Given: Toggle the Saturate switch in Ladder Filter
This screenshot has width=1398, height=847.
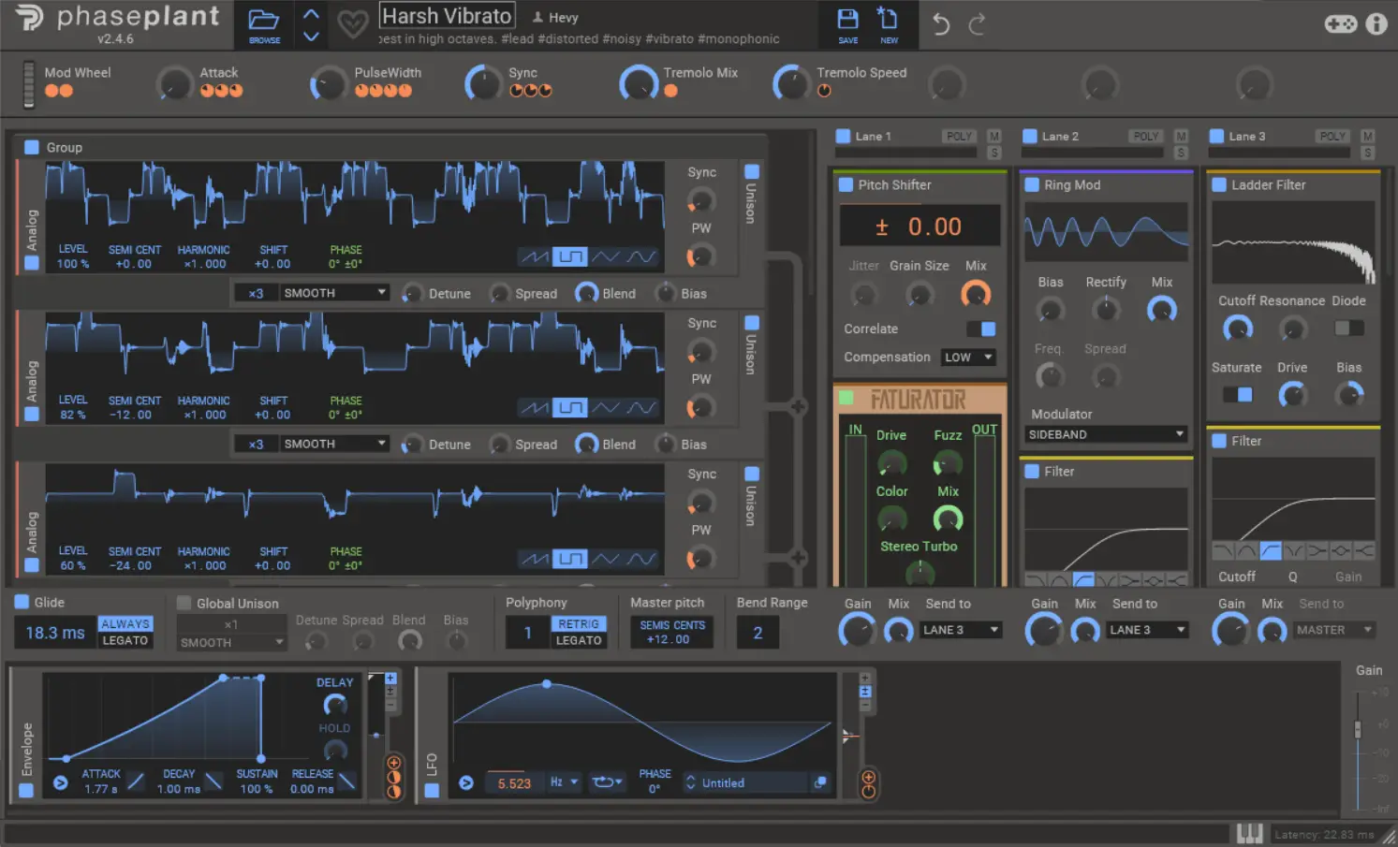Looking at the screenshot, I should coord(1237,394).
